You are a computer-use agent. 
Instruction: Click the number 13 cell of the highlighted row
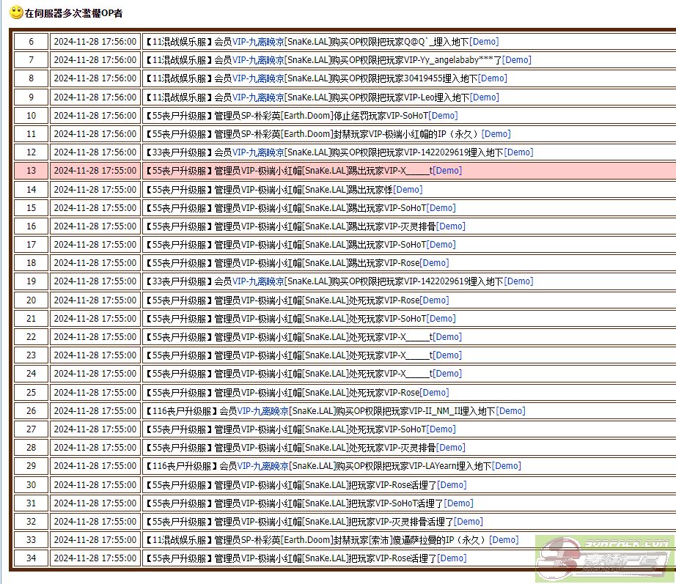pos(31,171)
